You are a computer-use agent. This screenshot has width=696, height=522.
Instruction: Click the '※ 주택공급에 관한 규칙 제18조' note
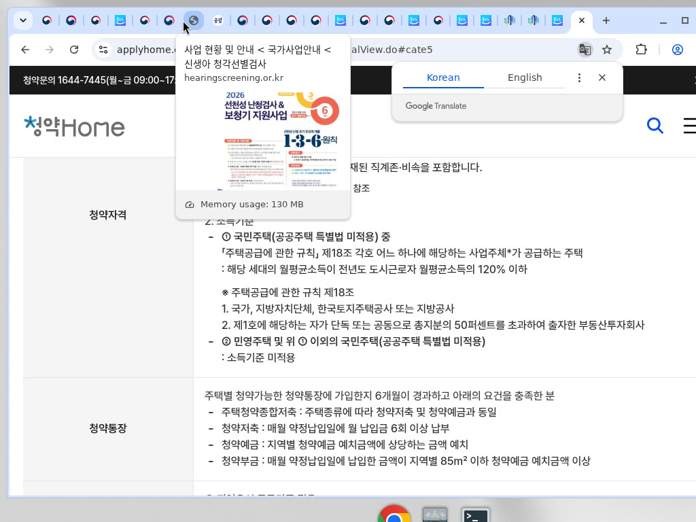coord(288,292)
